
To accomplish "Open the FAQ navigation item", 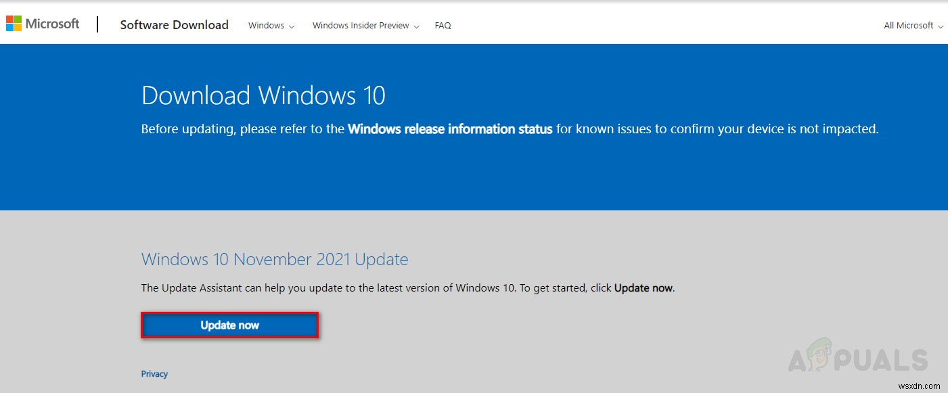I will pyautogui.click(x=443, y=25).
